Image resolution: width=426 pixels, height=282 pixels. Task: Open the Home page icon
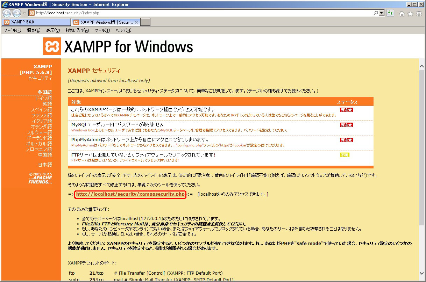(x=402, y=14)
